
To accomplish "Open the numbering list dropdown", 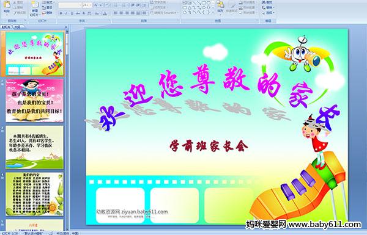I will [x=125, y=5].
